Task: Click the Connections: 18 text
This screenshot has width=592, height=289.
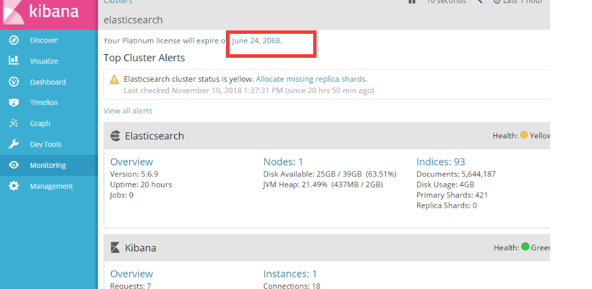Action: [292, 285]
